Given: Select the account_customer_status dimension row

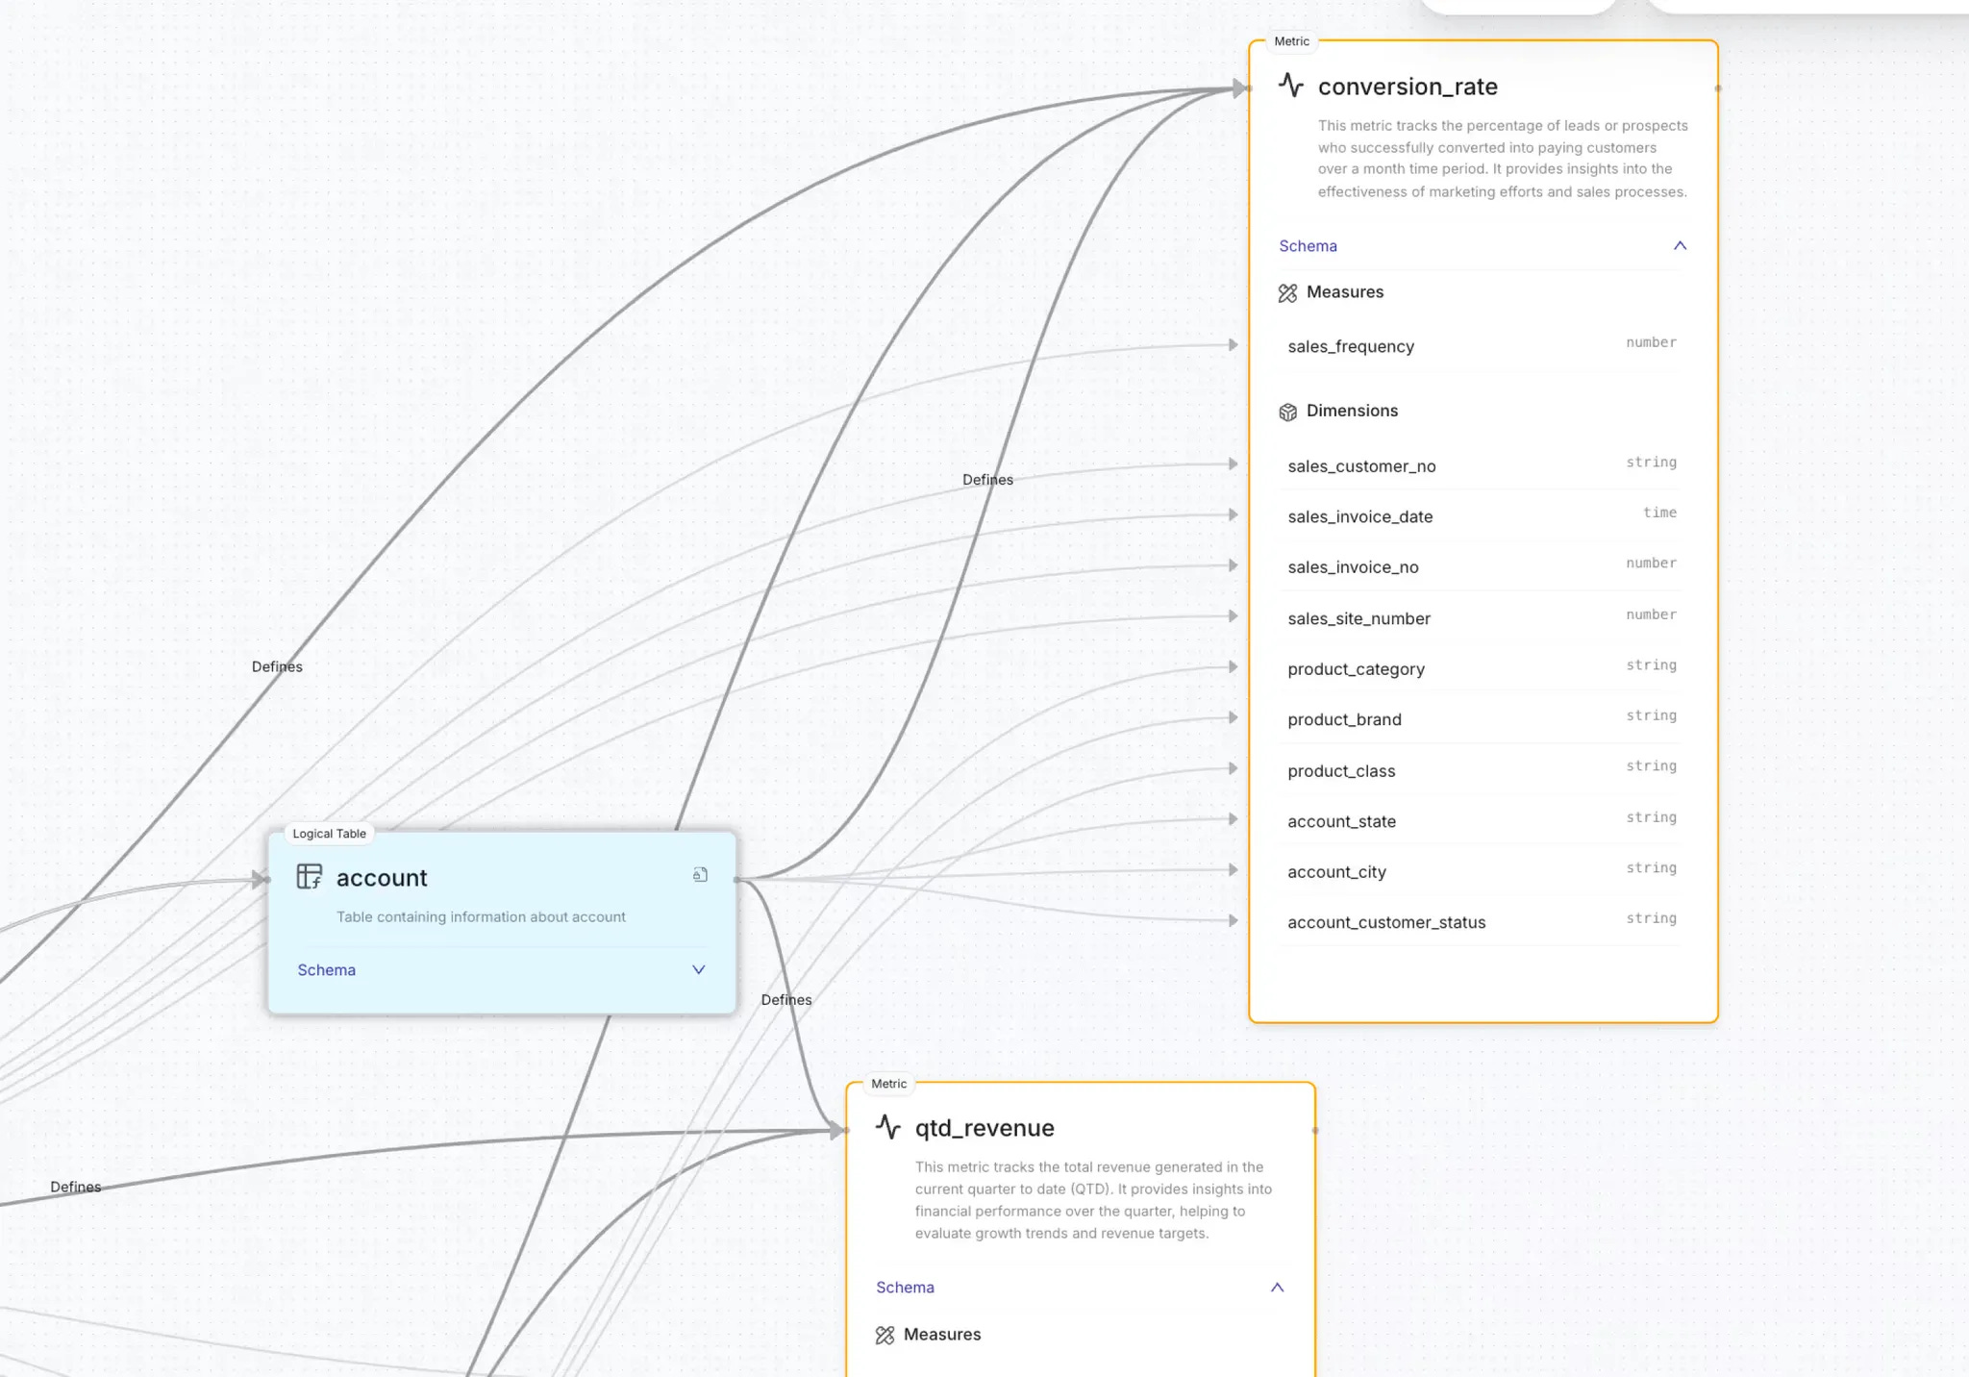Looking at the screenshot, I should (1482, 922).
